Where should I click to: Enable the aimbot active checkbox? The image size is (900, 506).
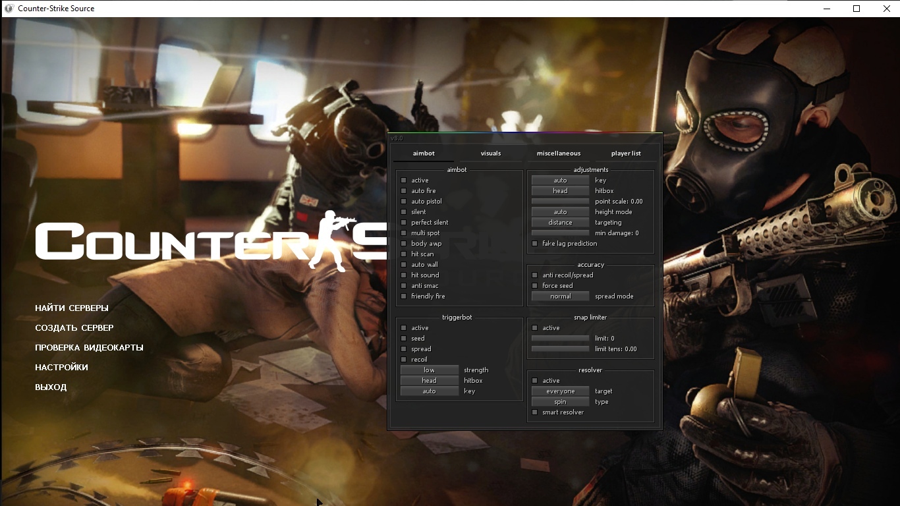[404, 181]
